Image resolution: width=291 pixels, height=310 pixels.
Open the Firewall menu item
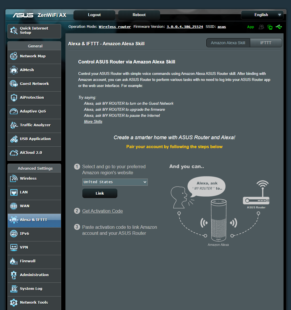34,262
